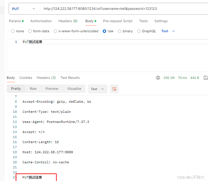Image resolution: width=208 pixels, height=181 pixels.
Task: Open the Visualize response view
Action: (74, 89)
